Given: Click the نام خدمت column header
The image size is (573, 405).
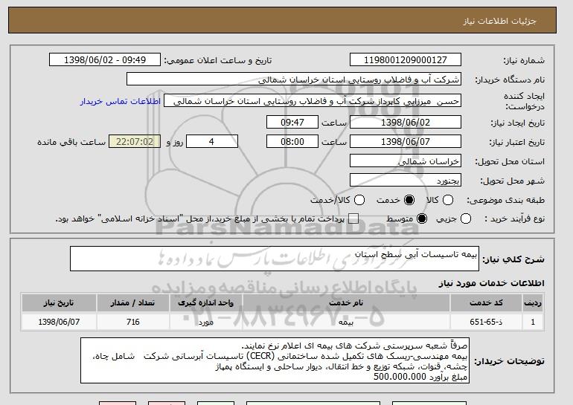Looking at the screenshot, I should click(346, 303).
